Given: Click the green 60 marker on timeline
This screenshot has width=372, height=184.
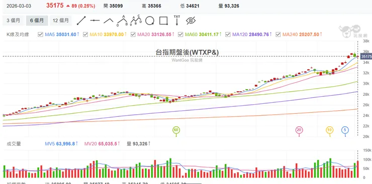Looking at the screenshot, I should (x=176, y=130).
